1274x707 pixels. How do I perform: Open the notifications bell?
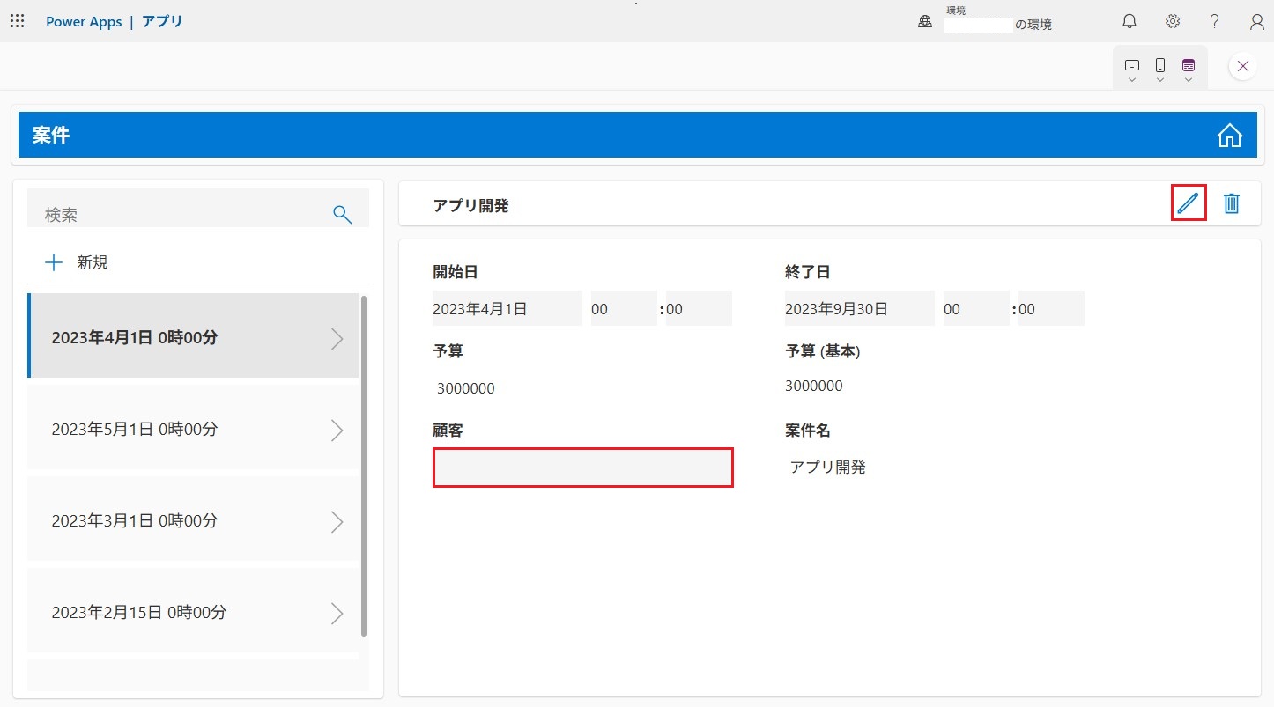[1129, 21]
